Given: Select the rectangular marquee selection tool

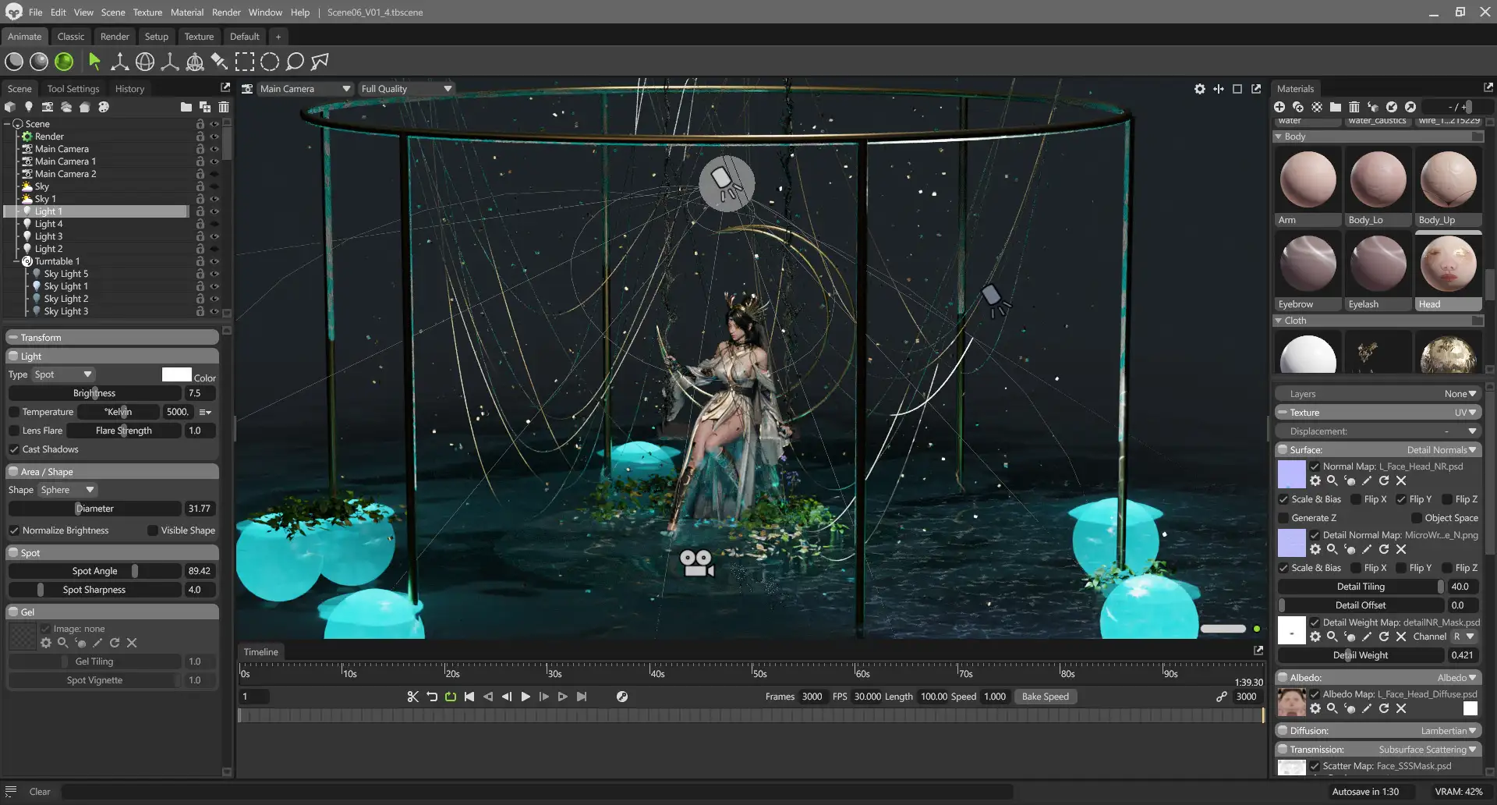Looking at the screenshot, I should pyautogui.click(x=246, y=61).
